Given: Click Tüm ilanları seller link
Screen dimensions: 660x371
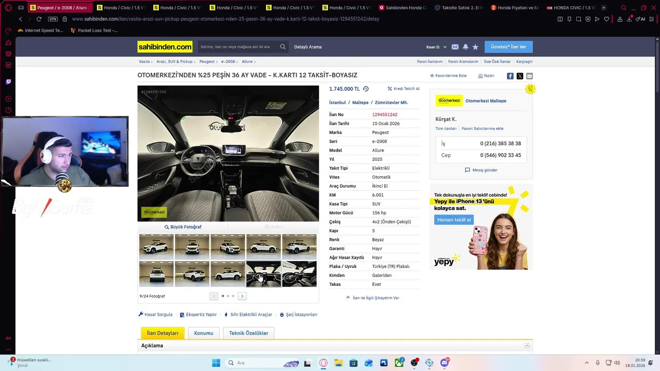Looking at the screenshot, I should 446,128.
